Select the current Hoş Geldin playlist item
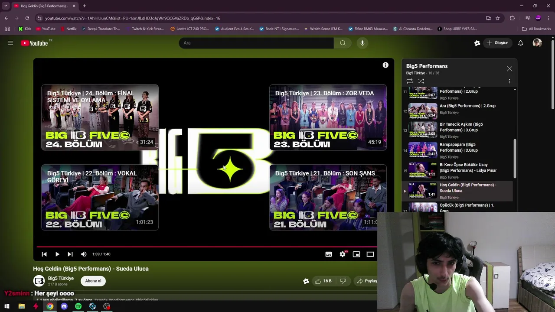Viewport: 555px width, 312px height. (x=457, y=191)
